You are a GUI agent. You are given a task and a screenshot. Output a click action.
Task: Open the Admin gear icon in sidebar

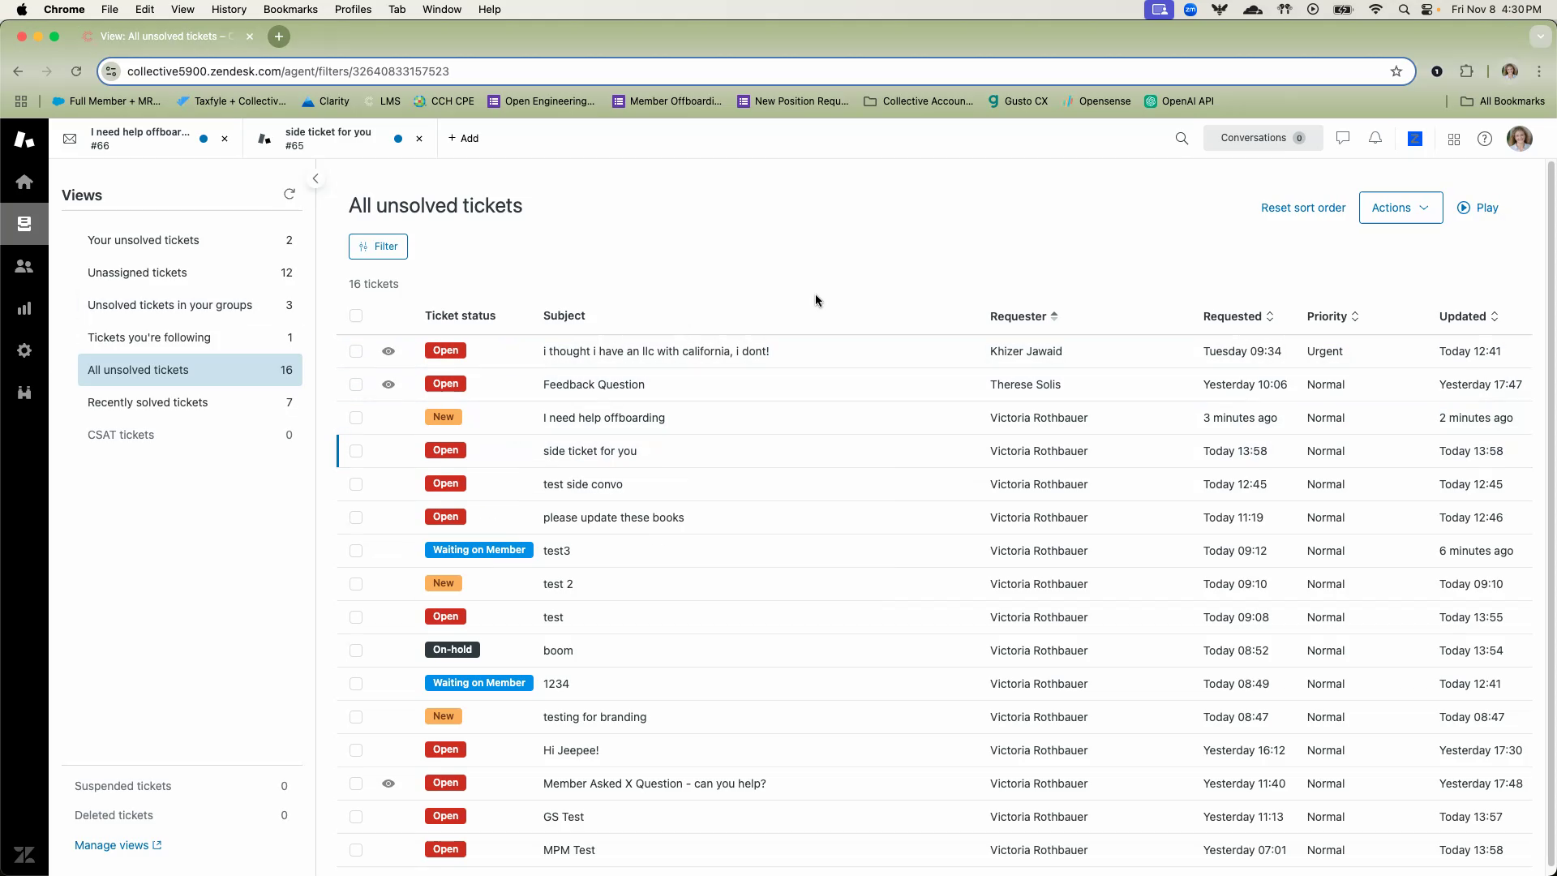[x=24, y=350]
